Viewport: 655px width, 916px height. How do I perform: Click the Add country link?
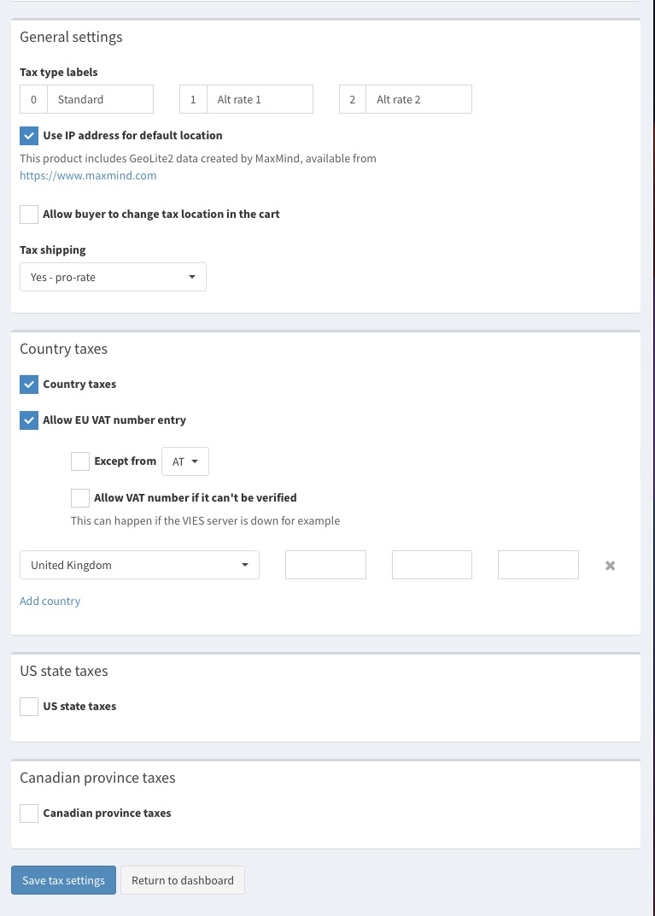pos(50,602)
